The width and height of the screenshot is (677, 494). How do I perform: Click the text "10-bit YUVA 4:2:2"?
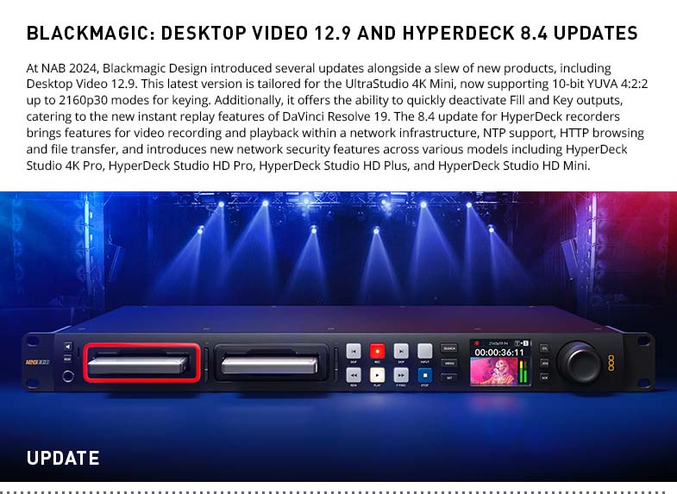pos(600,84)
